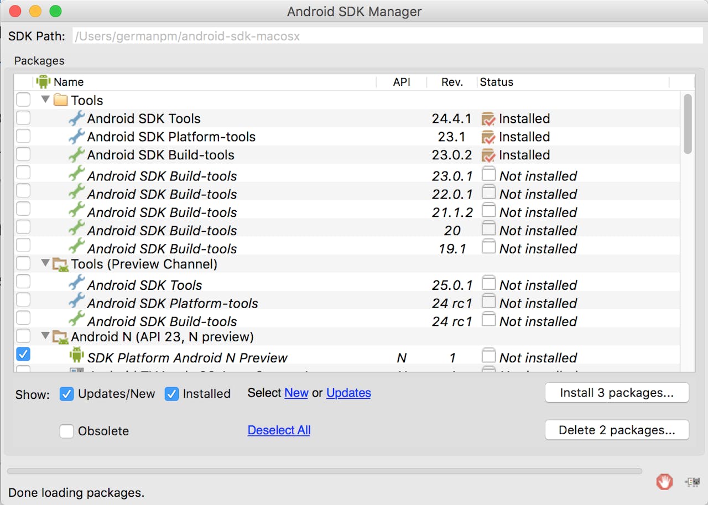This screenshot has height=505, width=708.
Task: Click wrench icon of Build-tools 22.0.1
Action: coord(77,192)
